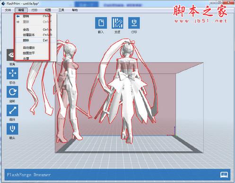
Task: Select the Extruder (喷头) tool
Action: point(12,129)
